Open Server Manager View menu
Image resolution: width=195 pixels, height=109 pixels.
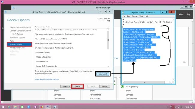click(181, 14)
